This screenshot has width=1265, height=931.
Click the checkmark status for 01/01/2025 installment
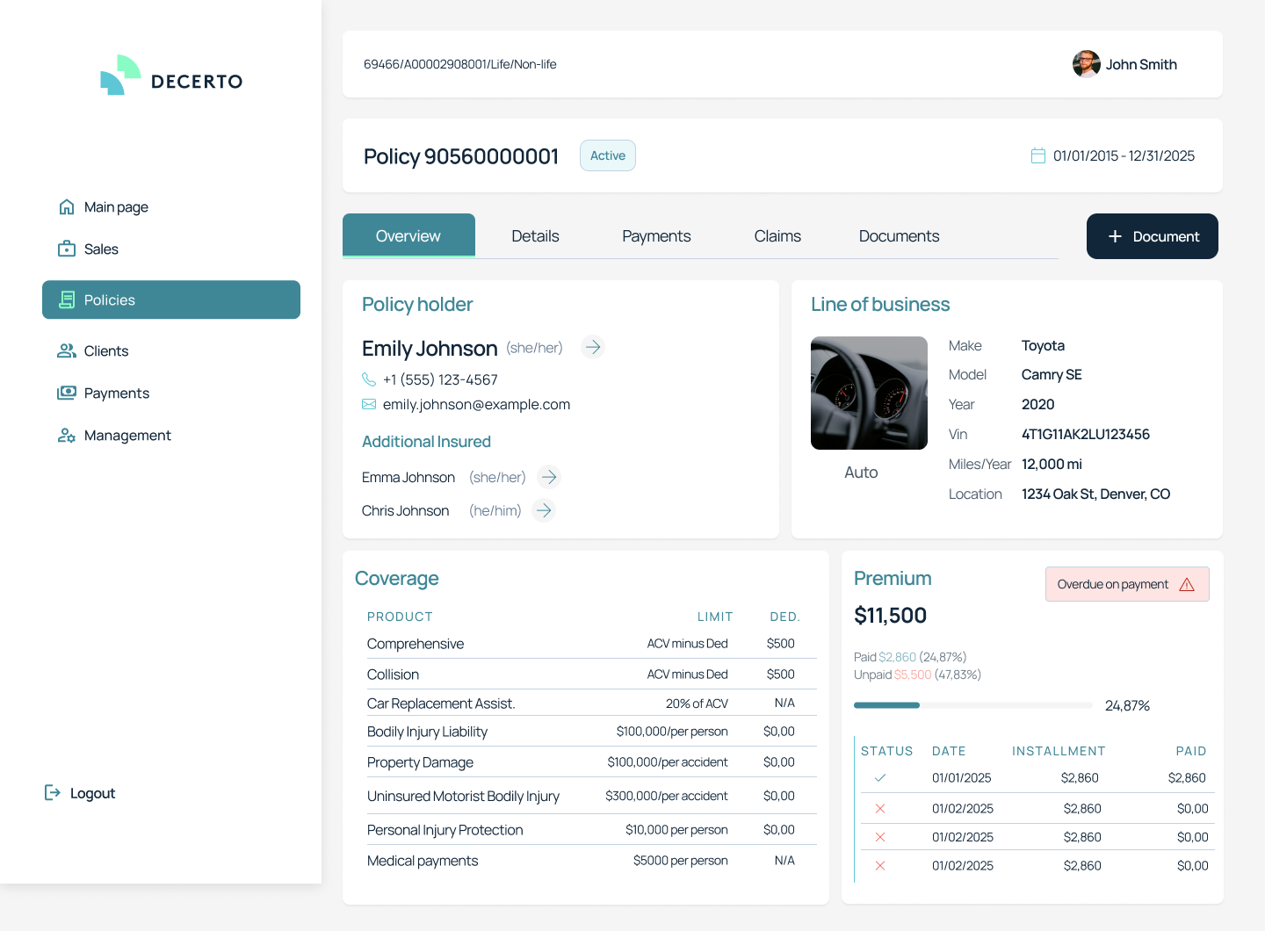tap(880, 778)
